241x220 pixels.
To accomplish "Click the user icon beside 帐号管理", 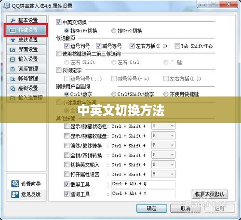I will pyautogui.click(x=13, y=79).
